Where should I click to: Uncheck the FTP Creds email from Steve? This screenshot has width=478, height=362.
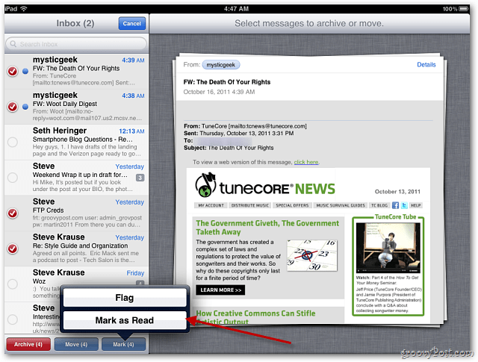pos(13,213)
